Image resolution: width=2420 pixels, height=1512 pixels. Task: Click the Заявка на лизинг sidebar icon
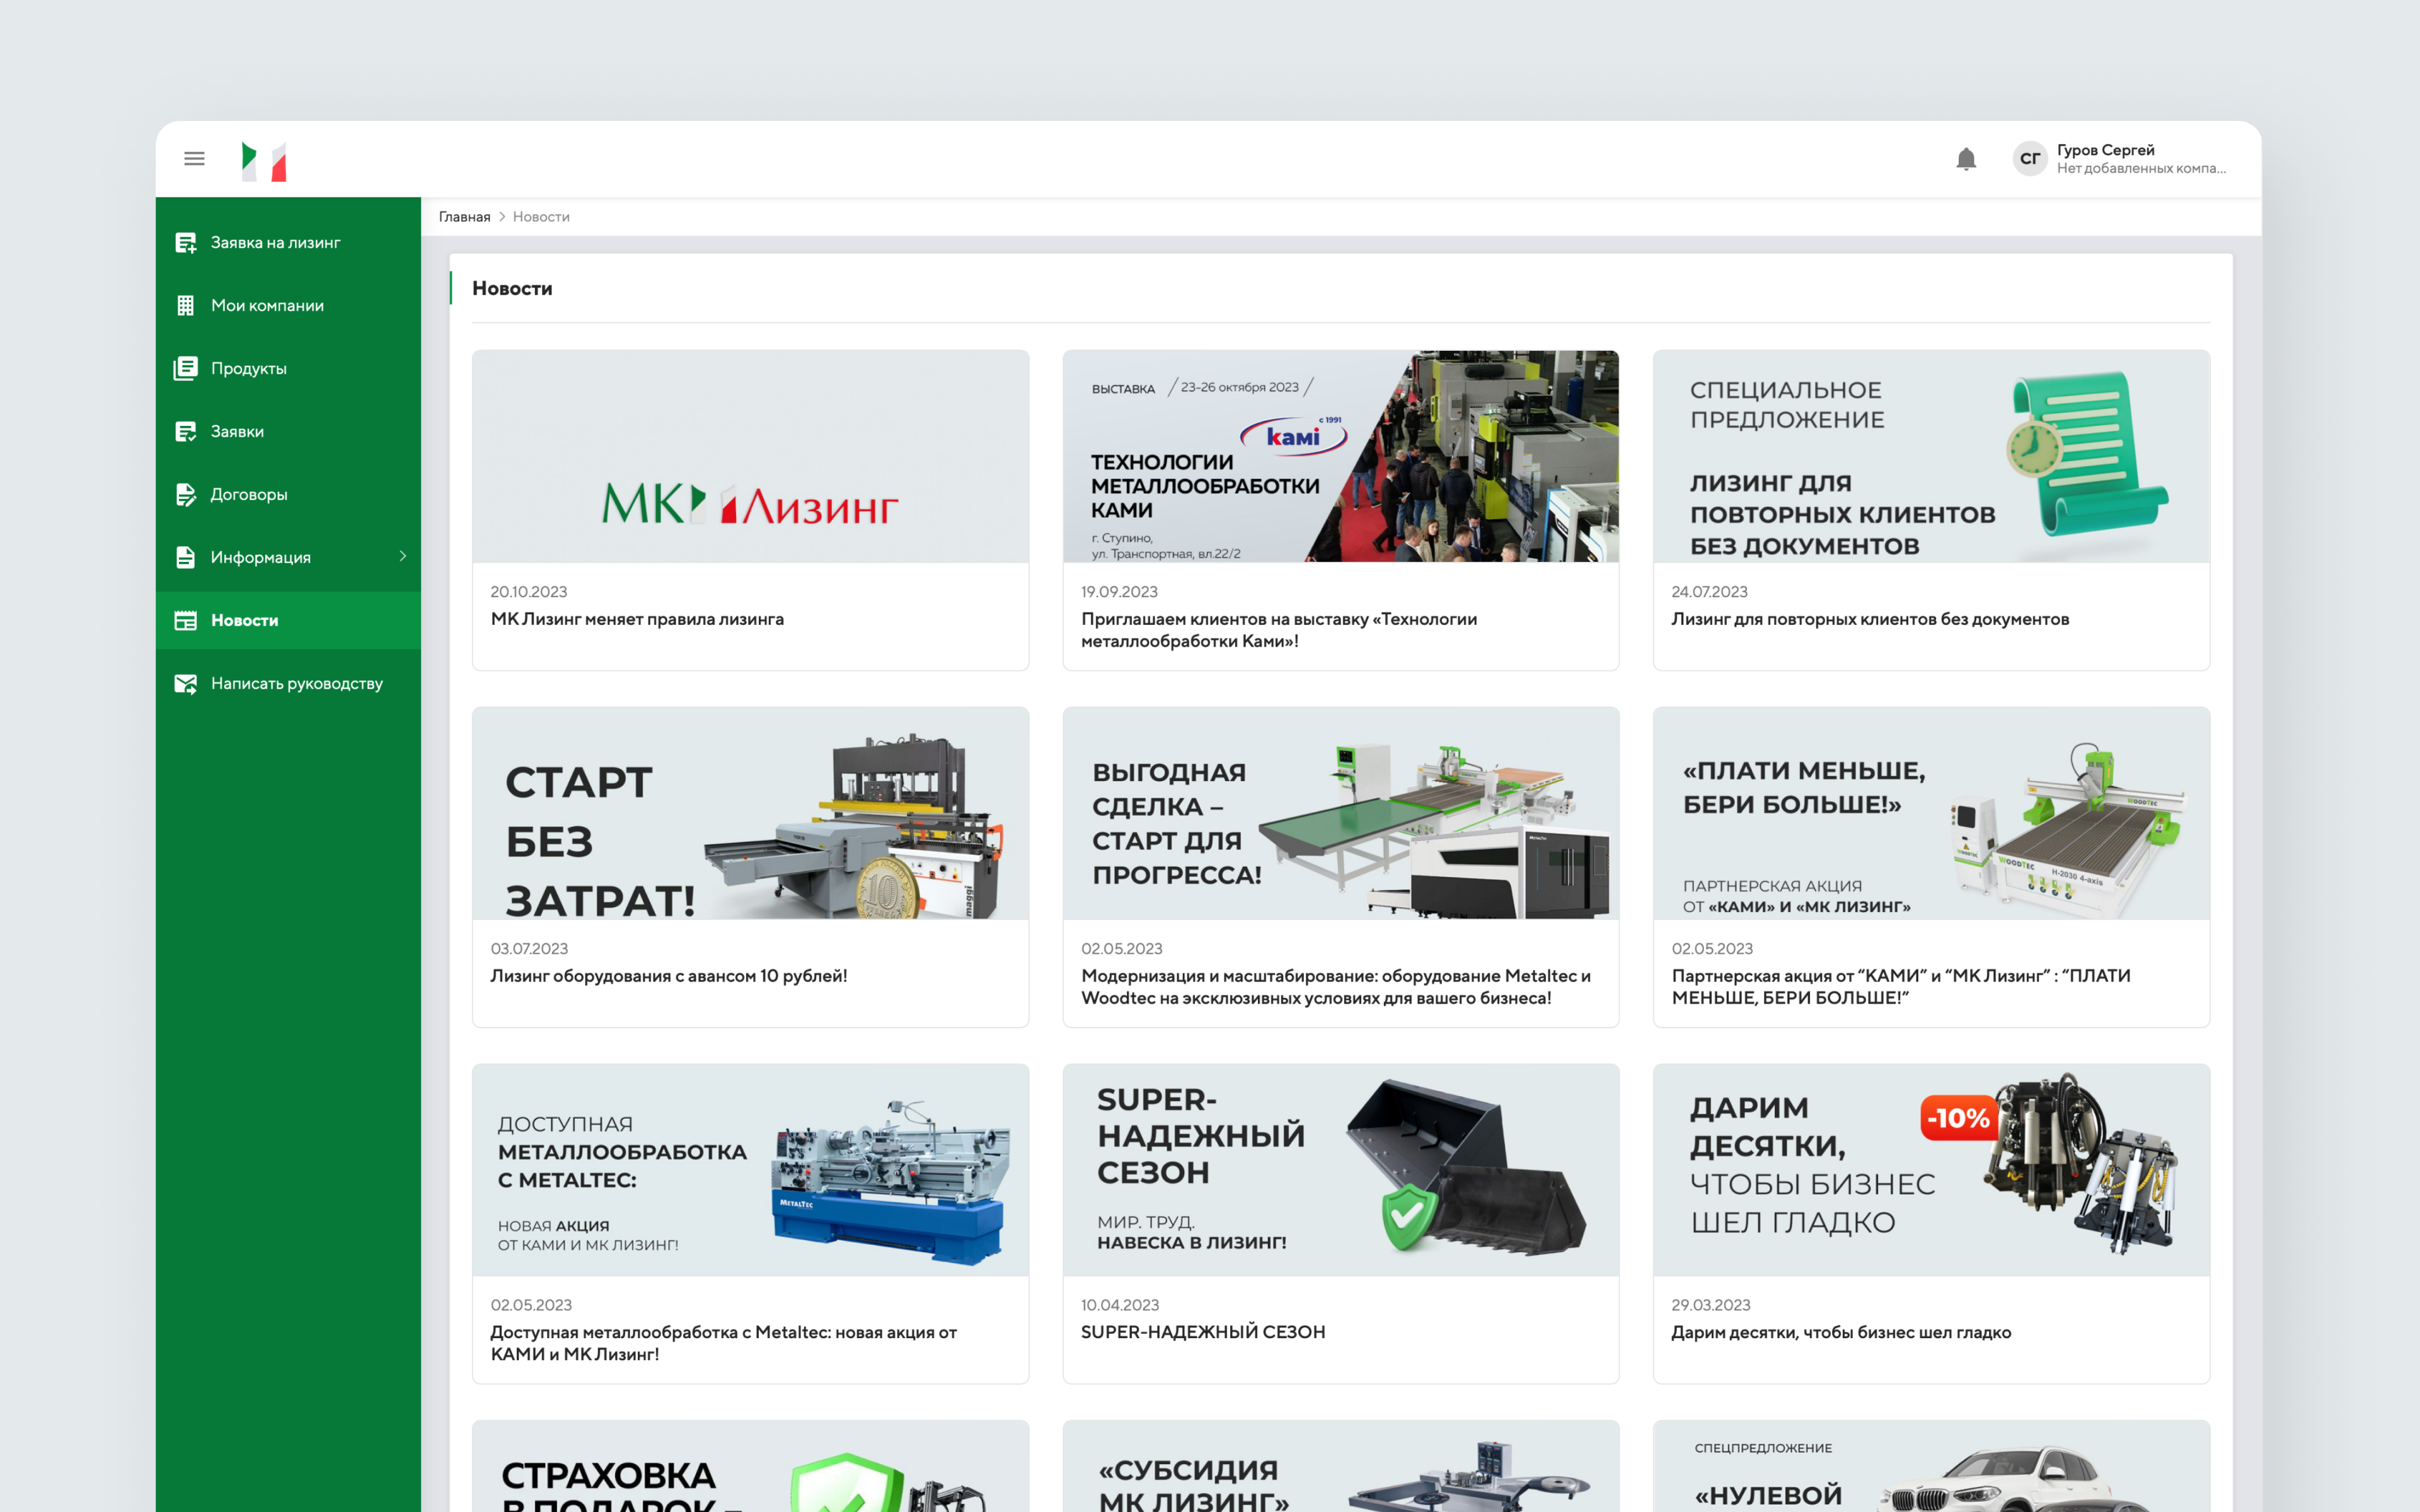click(x=186, y=243)
